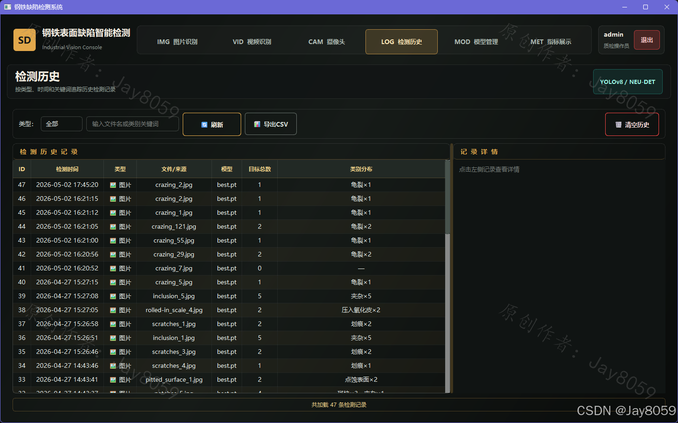This screenshot has width=678, height=423.
Task: Click the YOLOv8 / NEU-DET badge
Action: click(x=628, y=82)
